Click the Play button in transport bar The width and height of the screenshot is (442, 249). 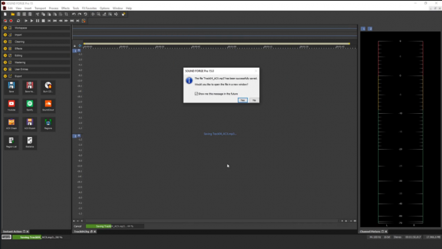pos(32,21)
